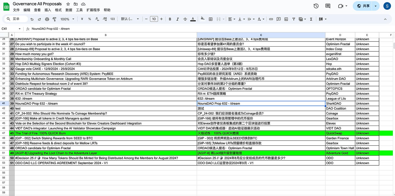The width and height of the screenshot is (395, 196).
Task: Open the fill color bucket
Action: click(x=202, y=19)
